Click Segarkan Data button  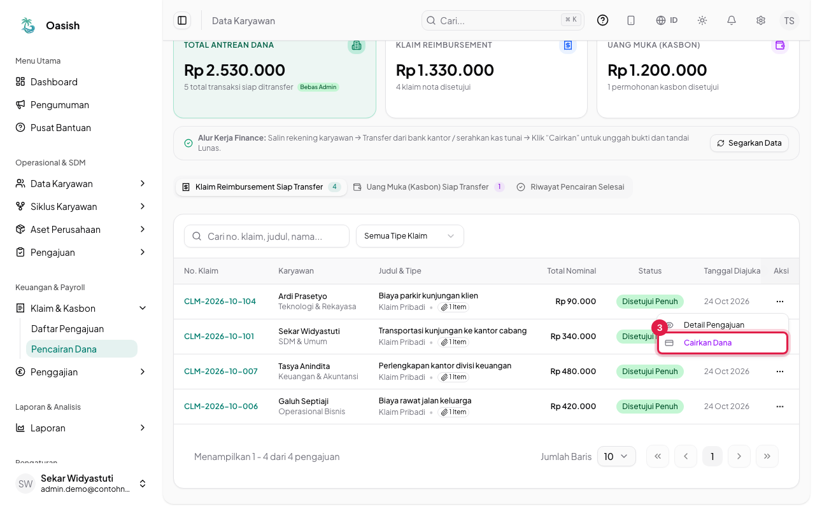click(x=749, y=143)
